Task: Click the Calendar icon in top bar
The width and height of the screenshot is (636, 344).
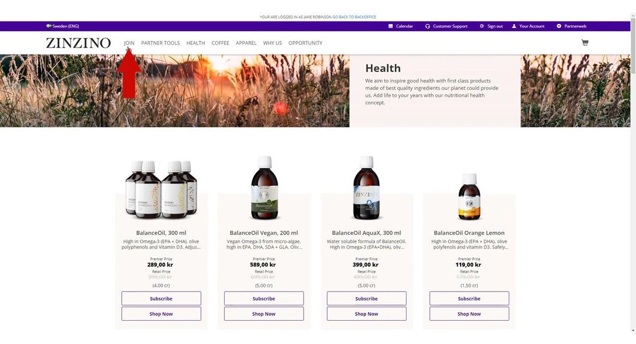Action: [x=391, y=26]
